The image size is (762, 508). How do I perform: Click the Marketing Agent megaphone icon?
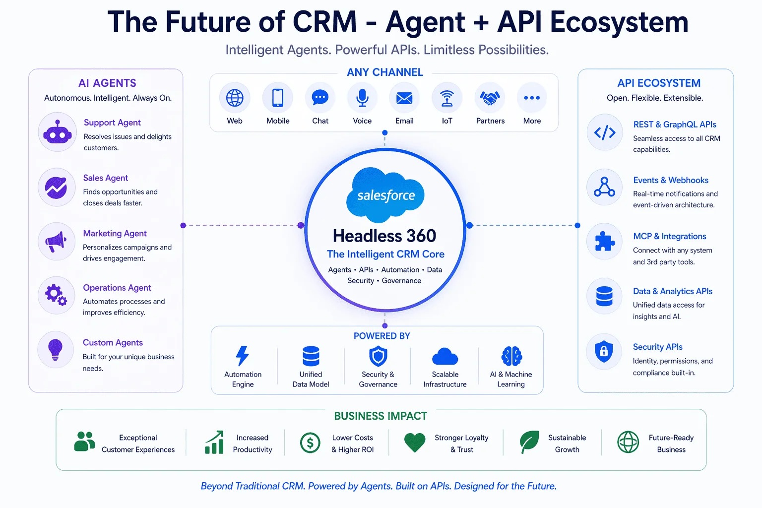(56, 242)
